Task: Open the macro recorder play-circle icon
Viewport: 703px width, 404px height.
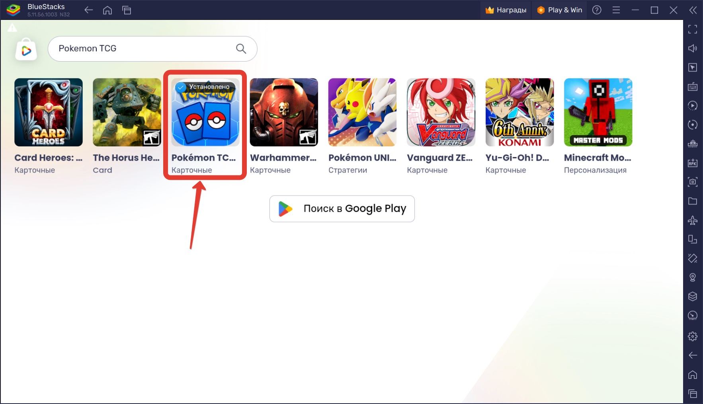Action: [x=693, y=106]
